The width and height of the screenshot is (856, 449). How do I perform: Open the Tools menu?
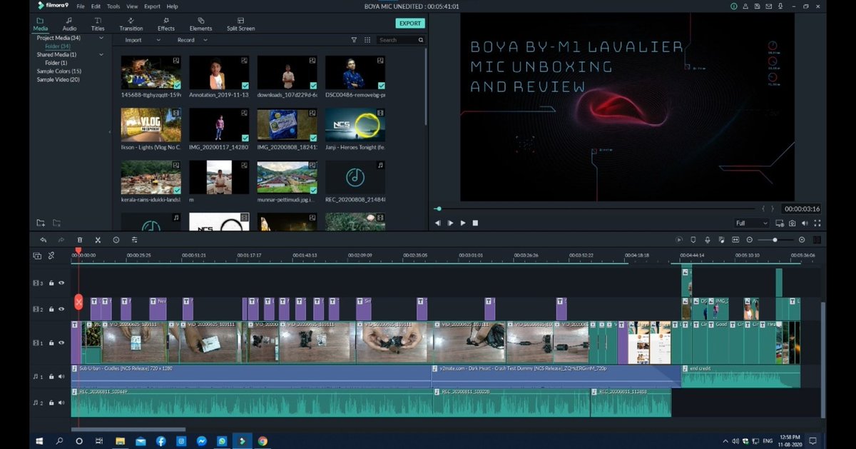tap(113, 6)
